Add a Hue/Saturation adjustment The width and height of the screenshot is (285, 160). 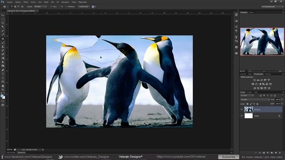pyautogui.click(x=252, y=84)
